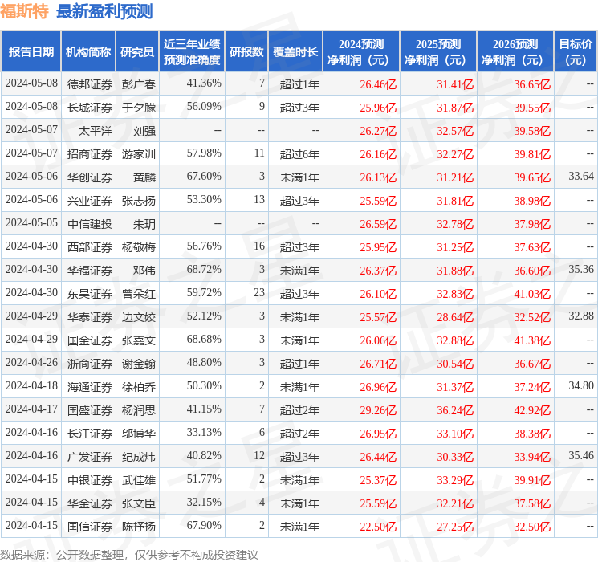Click analyst name 游家训
This screenshot has width=598, height=562.
pos(139,154)
